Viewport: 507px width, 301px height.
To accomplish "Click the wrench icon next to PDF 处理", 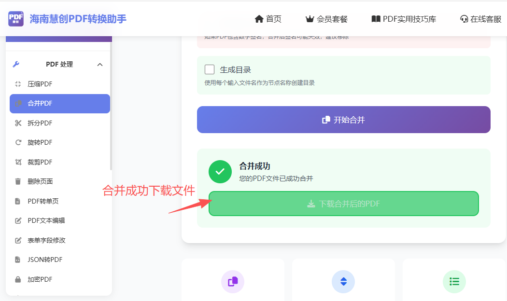I will [x=16, y=64].
